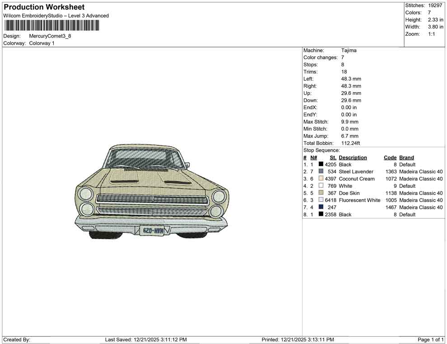
Task: Click the Stop Sequence section header
Action: (321, 150)
